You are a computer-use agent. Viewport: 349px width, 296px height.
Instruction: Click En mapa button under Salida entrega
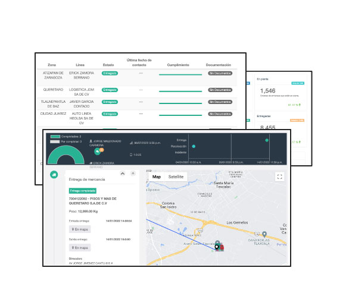(x=80, y=248)
